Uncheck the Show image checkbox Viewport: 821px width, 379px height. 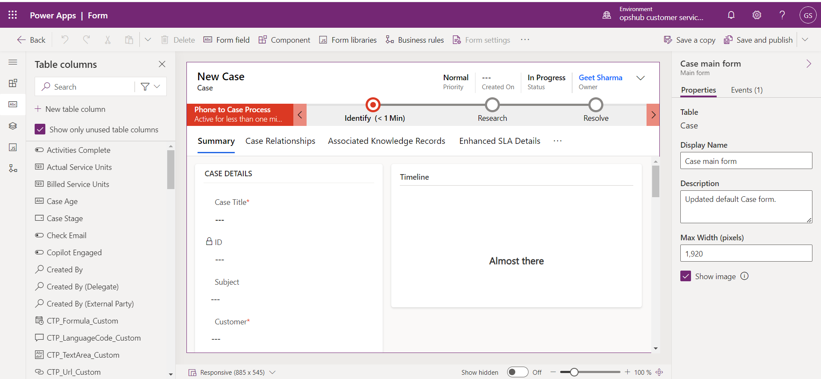(x=685, y=276)
